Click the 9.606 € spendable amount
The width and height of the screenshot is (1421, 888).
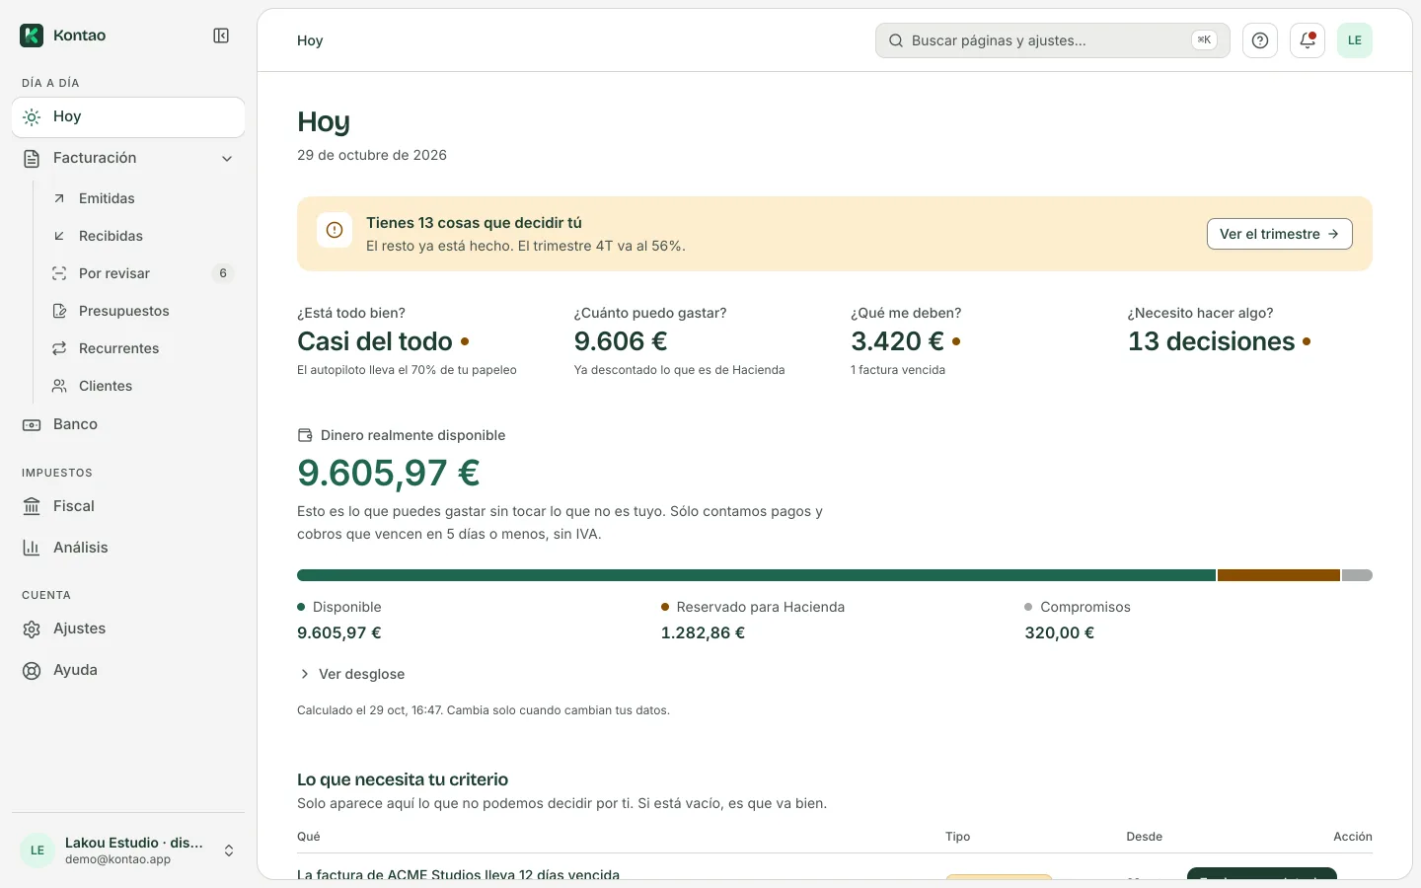coord(621,341)
